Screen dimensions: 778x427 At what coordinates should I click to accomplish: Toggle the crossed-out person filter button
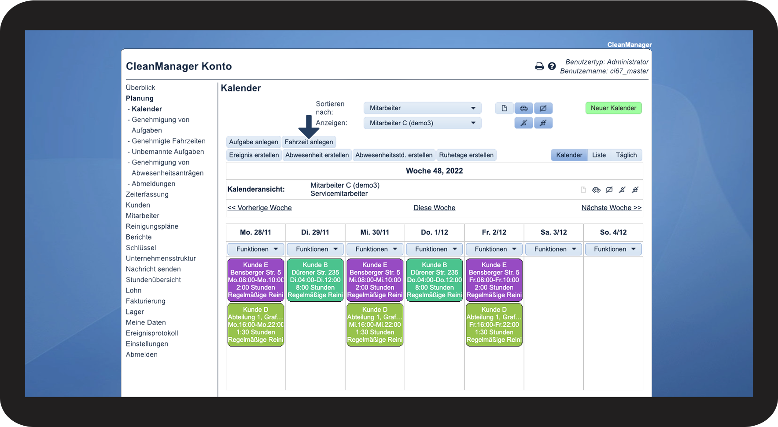pos(524,123)
